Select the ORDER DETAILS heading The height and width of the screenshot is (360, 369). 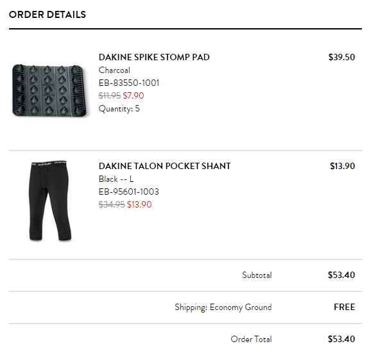[x=47, y=15]
